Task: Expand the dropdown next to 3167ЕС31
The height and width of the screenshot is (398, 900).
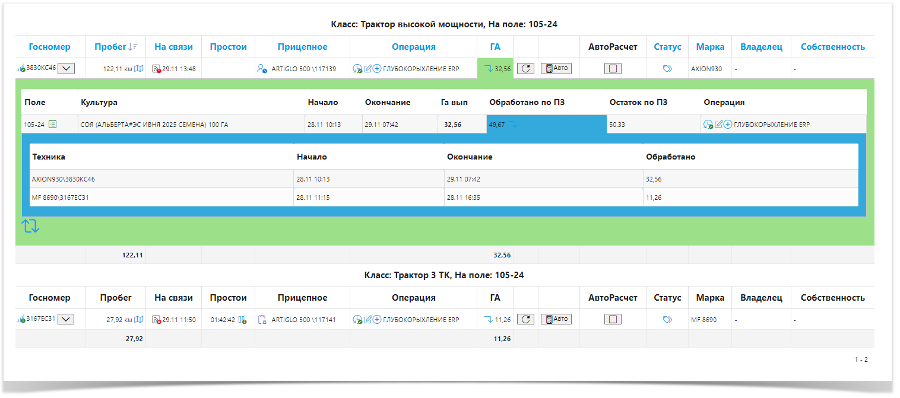Action: (66, 320)
